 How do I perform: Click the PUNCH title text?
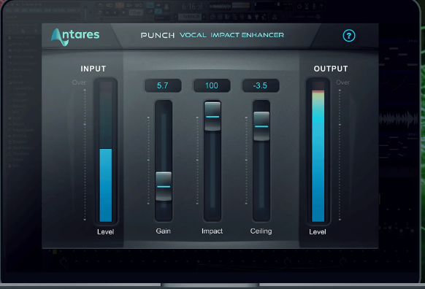pos(158,35)
